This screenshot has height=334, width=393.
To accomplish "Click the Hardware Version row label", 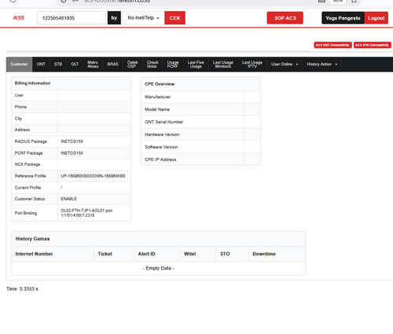I will click(x=162, y=134).
